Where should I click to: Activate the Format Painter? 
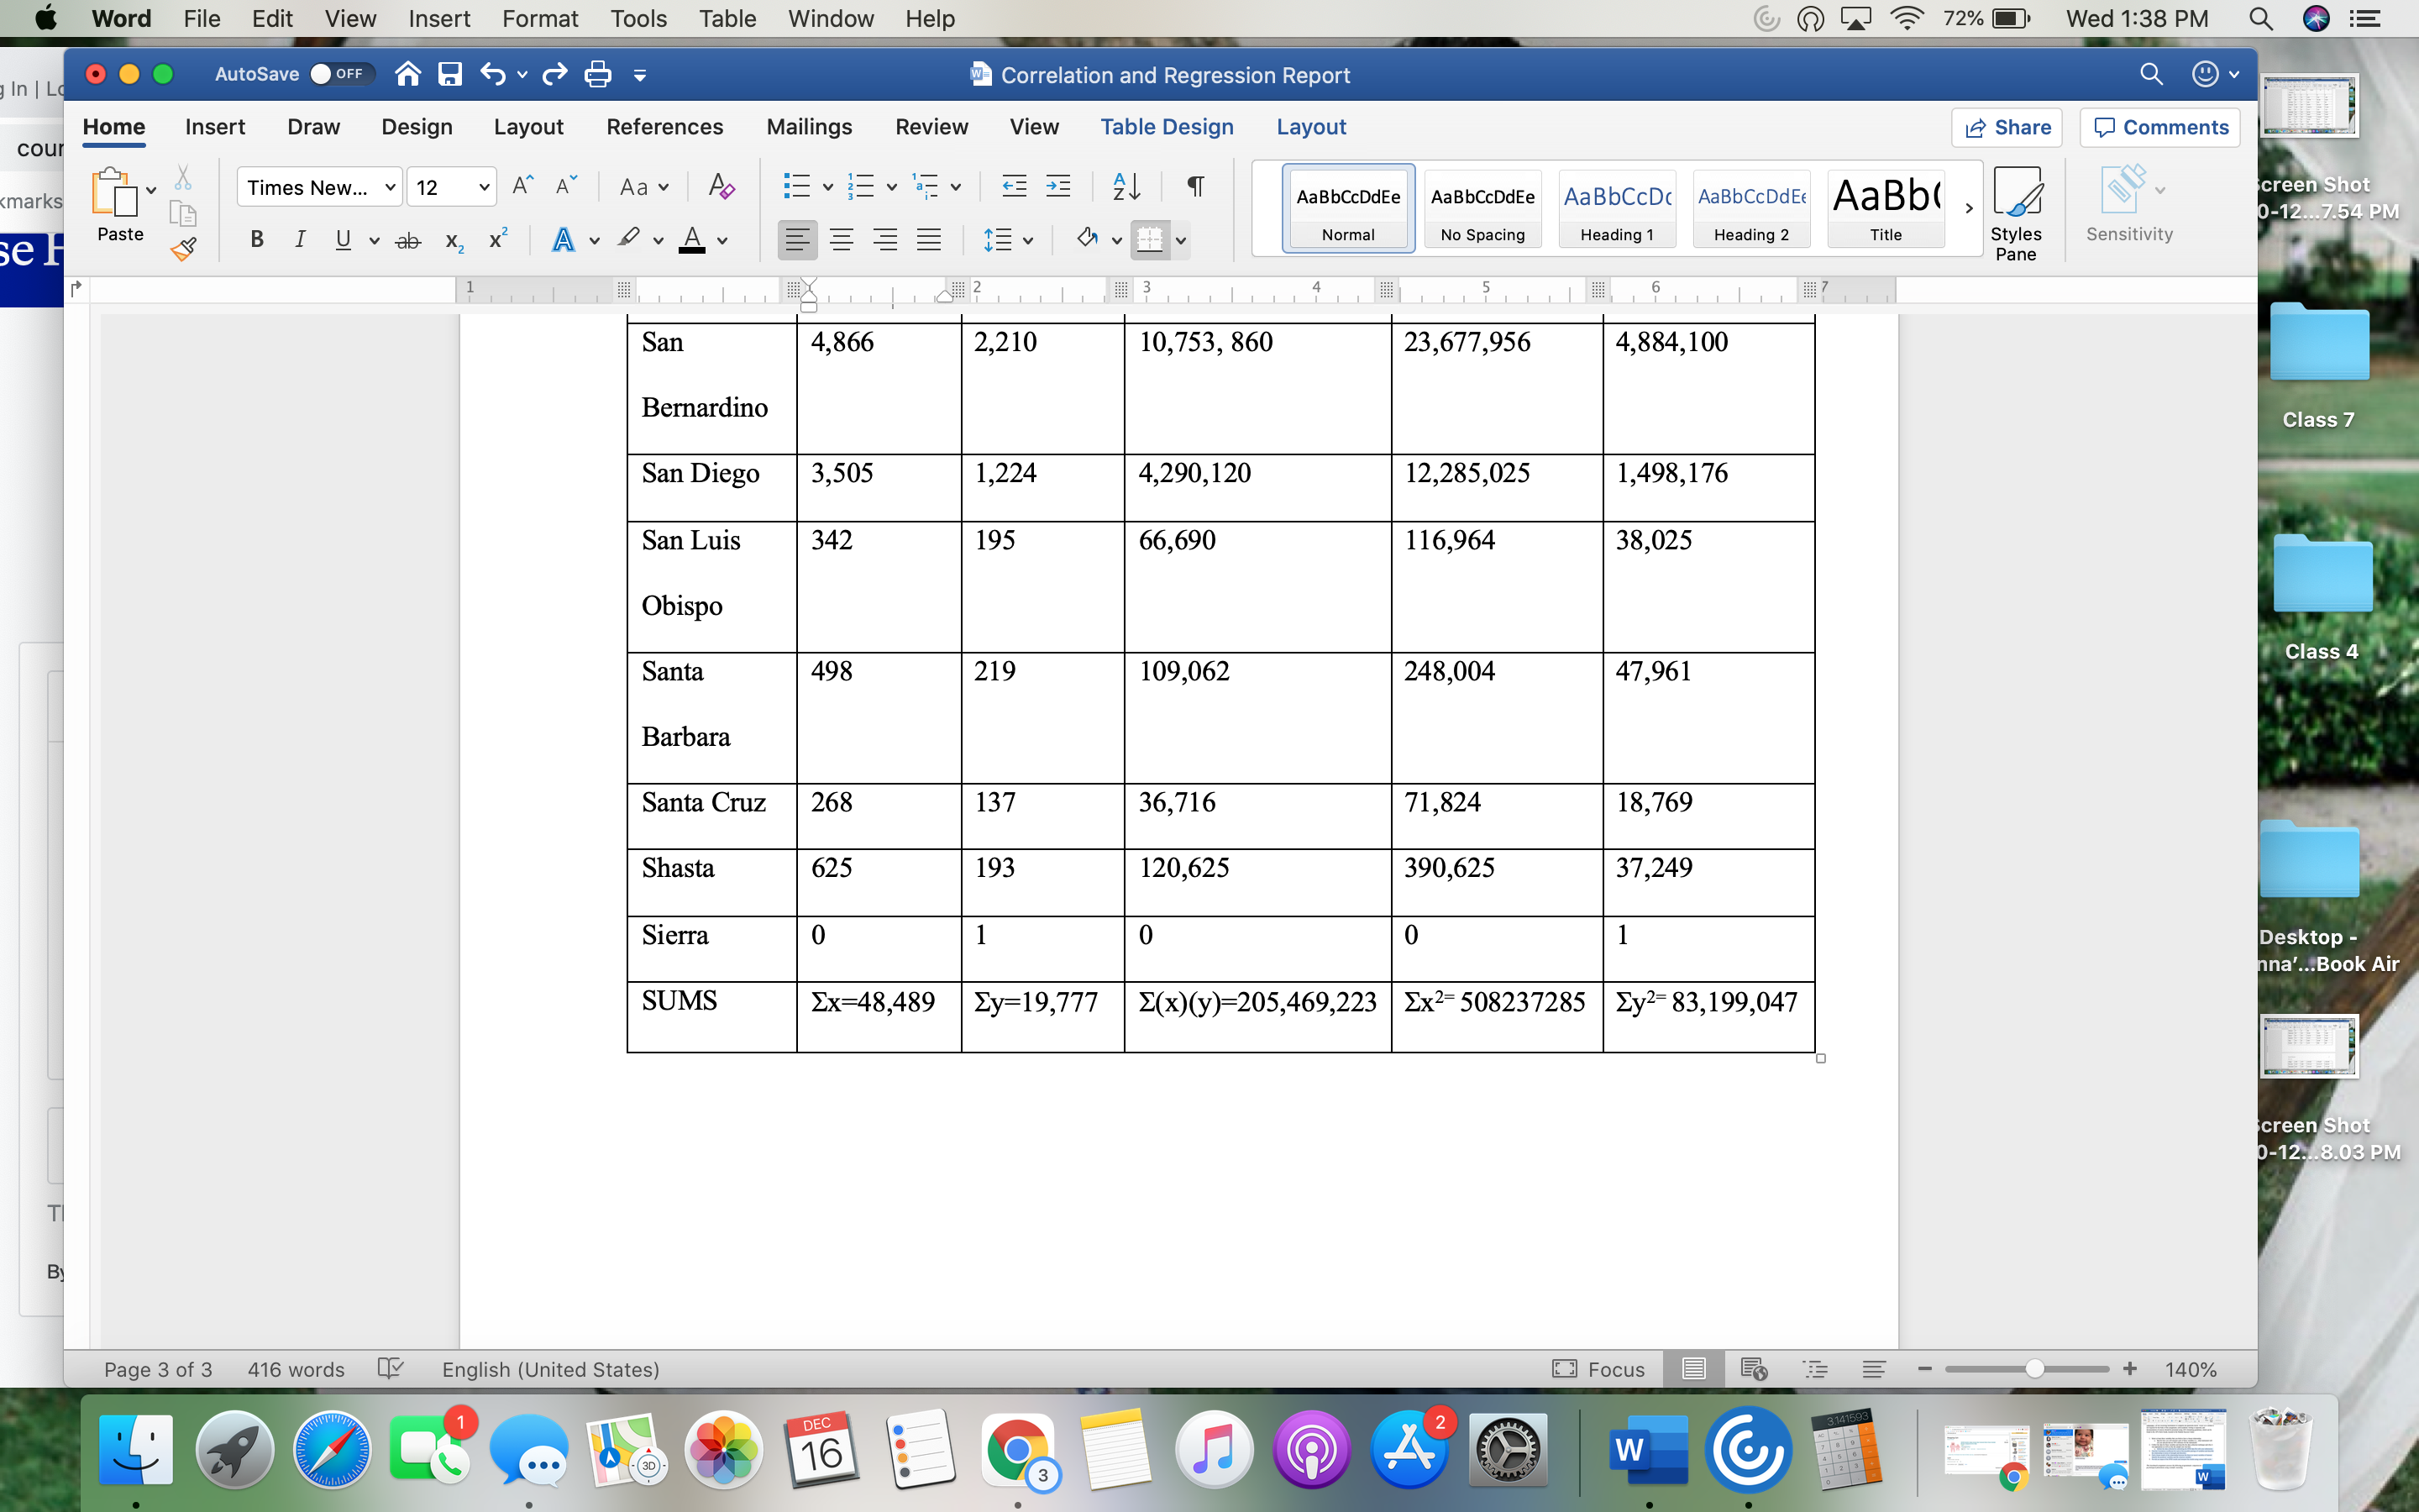(184, 249)
